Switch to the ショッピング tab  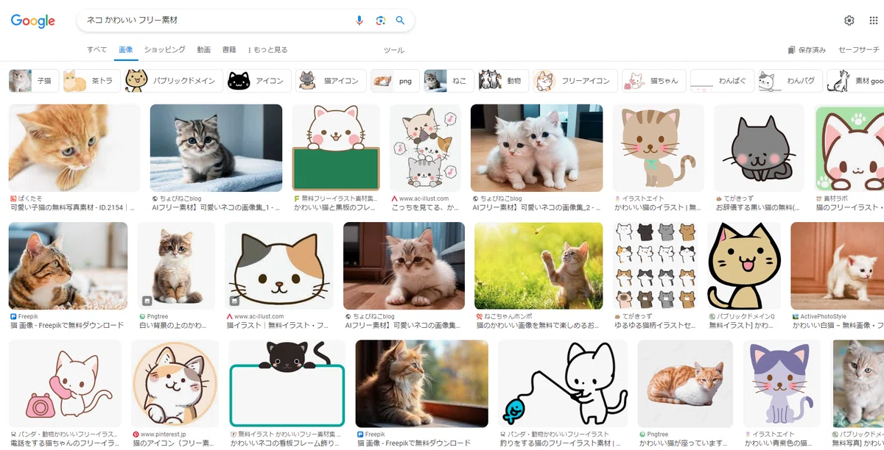point(165,50)
